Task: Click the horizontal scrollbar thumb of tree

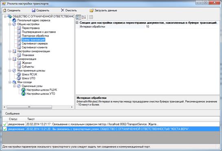Action: [29, 107]
